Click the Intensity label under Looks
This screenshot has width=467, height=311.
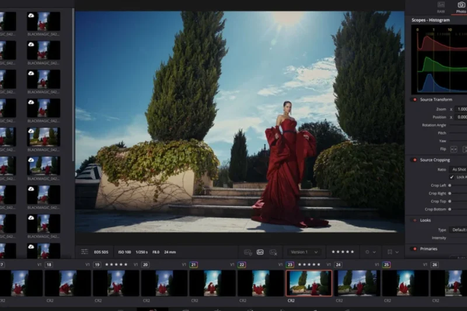[439, 238]
